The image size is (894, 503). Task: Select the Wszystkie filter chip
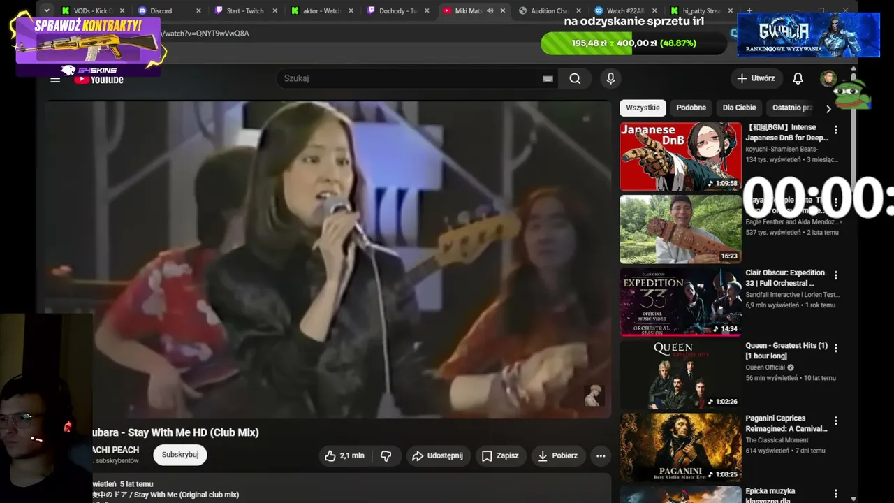click(643, 108)
